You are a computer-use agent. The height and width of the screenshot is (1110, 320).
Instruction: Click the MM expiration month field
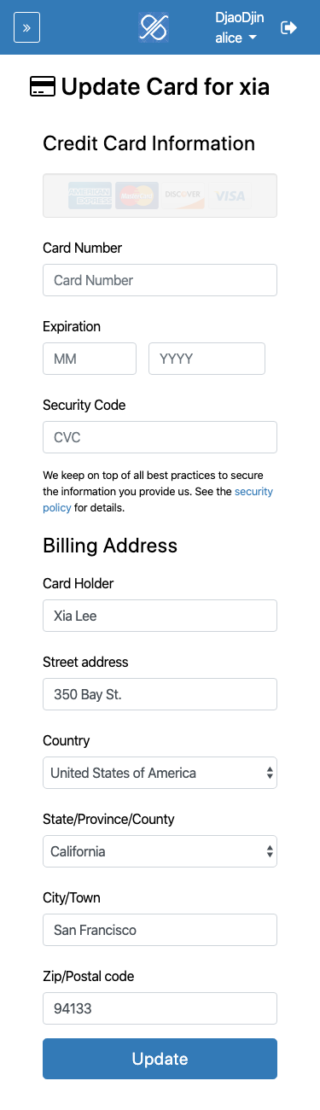90,359
